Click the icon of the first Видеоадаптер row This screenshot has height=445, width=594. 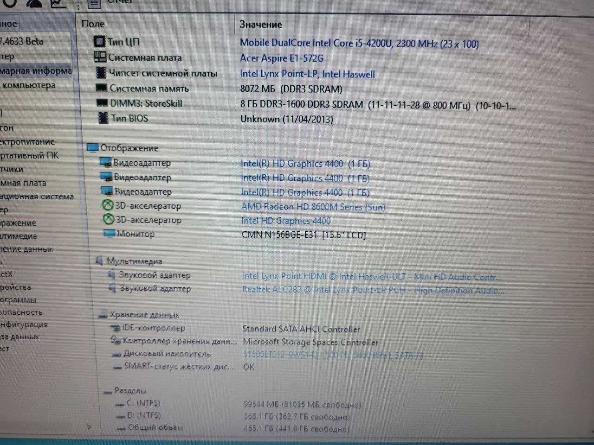[106, 162]
